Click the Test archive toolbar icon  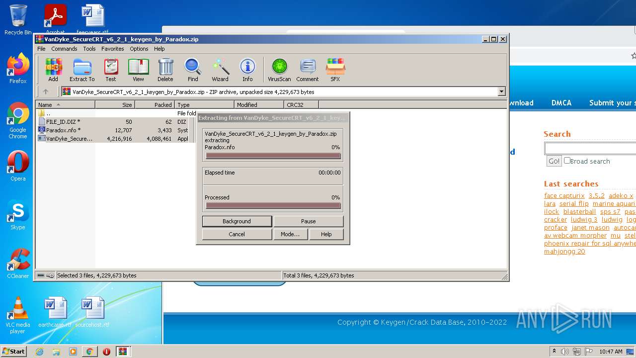coord(111,70)
